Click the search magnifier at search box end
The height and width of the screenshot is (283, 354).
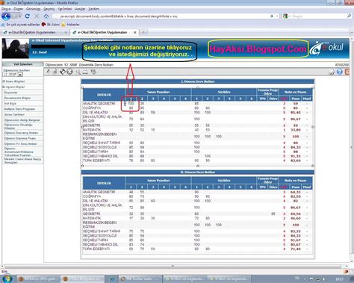point(349,16)
